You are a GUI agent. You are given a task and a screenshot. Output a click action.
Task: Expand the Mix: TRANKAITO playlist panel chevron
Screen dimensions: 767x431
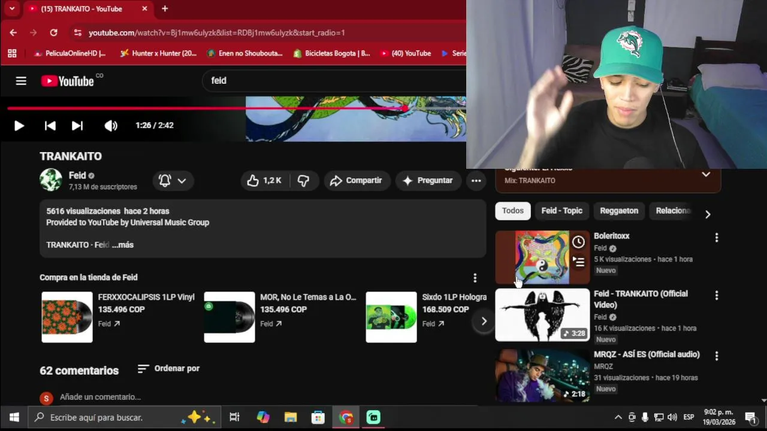[x=706, y=175]
